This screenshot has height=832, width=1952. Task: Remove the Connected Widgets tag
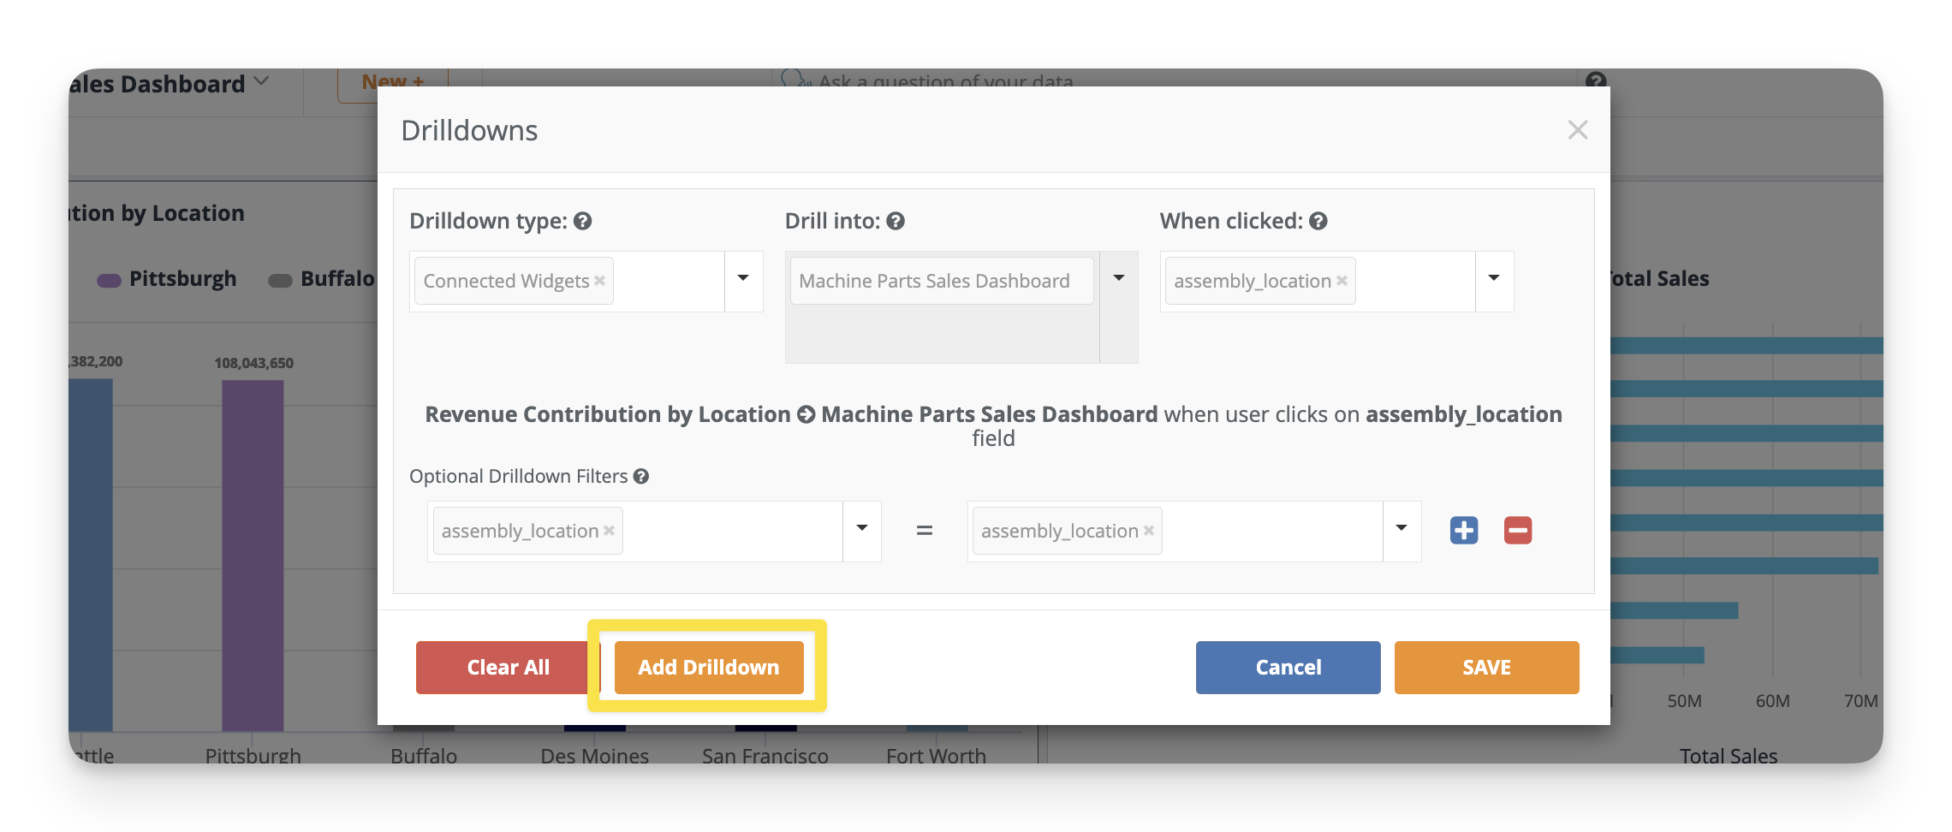point(600,281)
